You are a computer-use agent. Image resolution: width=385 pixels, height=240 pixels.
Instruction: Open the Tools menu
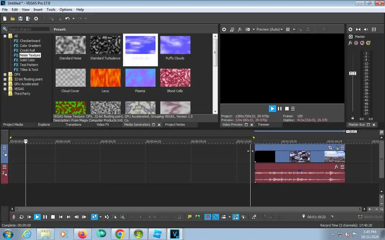(x=51, y=10)
